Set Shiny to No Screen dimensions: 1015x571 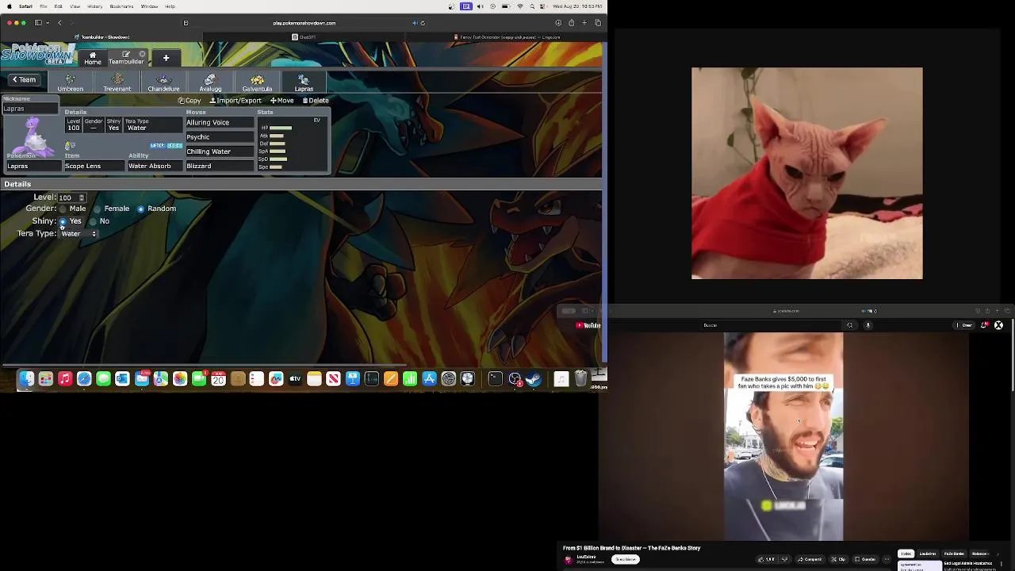click(x=93, y=222)
